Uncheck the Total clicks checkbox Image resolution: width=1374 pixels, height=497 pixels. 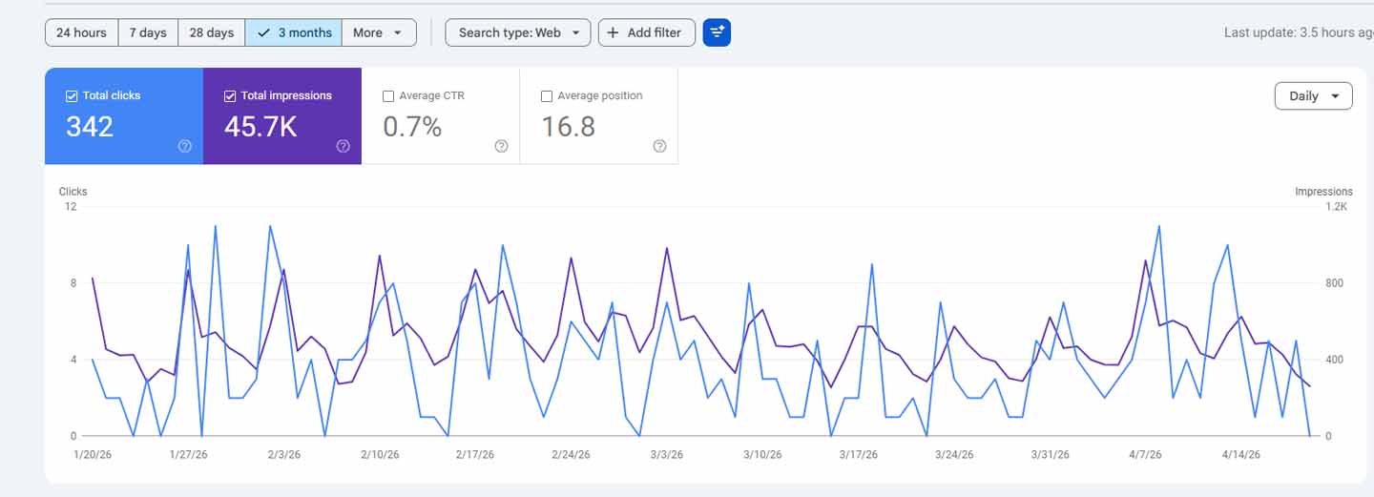coord(72,96)
